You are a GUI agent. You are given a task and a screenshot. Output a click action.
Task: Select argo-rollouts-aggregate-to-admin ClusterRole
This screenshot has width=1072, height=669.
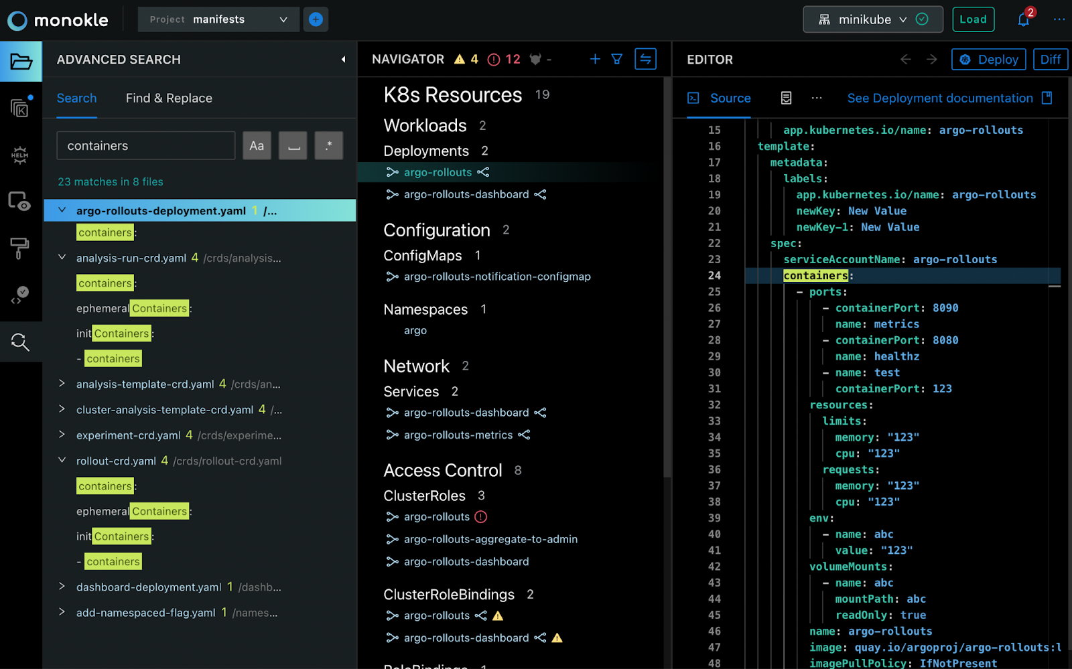(x=490, y=539)
